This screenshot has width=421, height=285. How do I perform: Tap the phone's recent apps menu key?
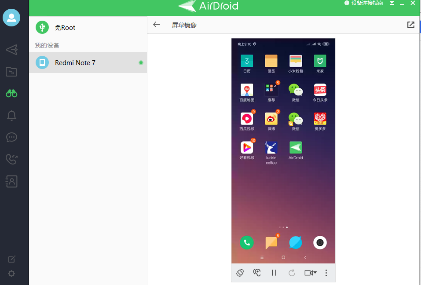[262, 257]
